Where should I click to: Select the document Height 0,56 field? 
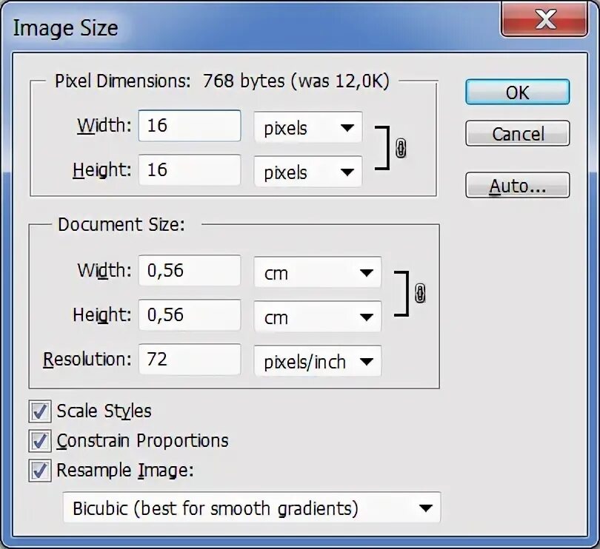(x=190, y=315)
